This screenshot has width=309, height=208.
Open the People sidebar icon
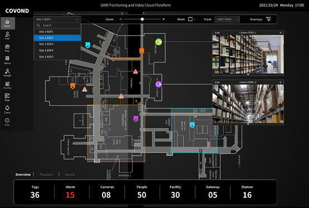pyautogui.click(x=7, y=72)
